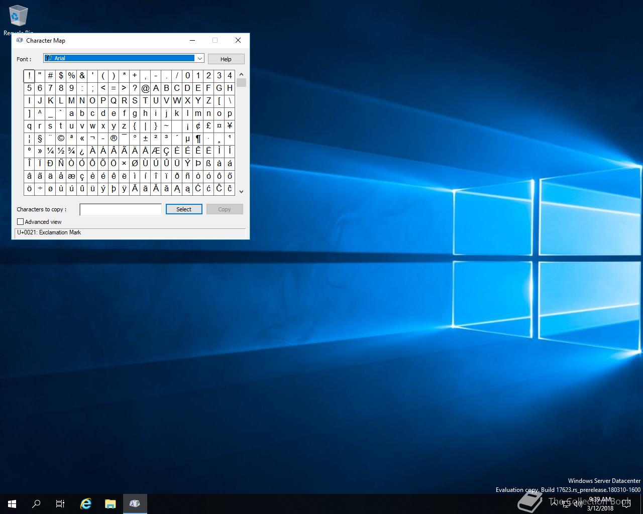Choose the plus-minus ± cell
This screenshot has height=514, width=643.
[x=145, y=138]
